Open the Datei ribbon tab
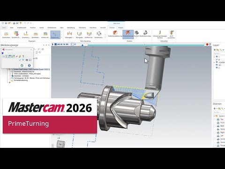The height and width of the screenshot is (169, 225). [x=4, y=28]
